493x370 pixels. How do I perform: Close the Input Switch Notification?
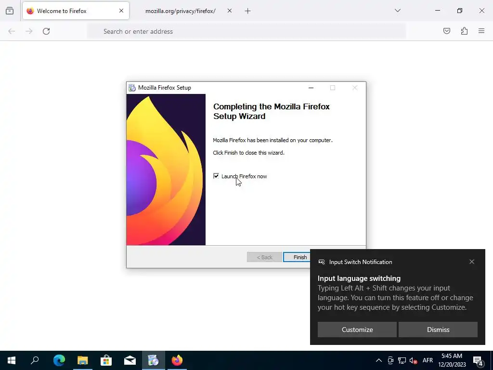point(472,262)
